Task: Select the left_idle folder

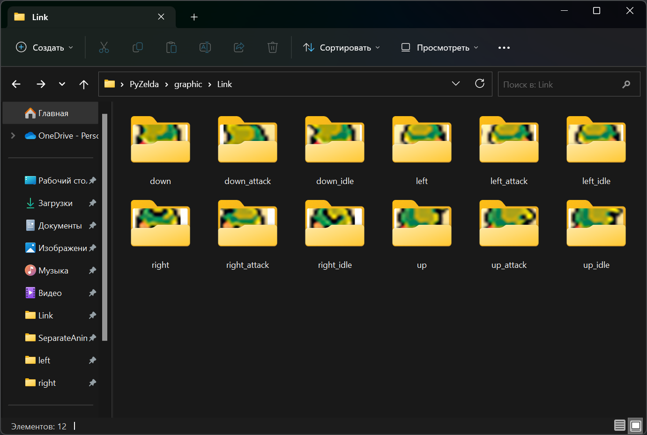Action: click(x=596, y=151)
